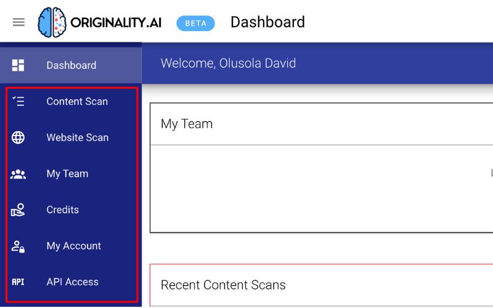Open Dashboard in the sidebar
The width and height of the screenshot is (493, 308).
pos(71,65)
